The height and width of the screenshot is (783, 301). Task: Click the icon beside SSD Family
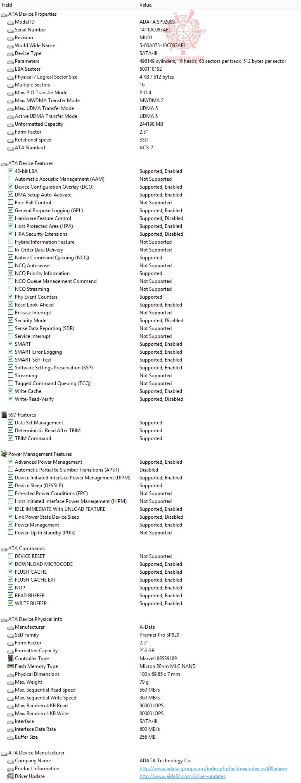point(11,635)
